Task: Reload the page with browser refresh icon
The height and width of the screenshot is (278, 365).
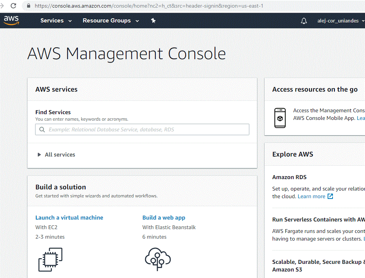Action: (13, 6)
